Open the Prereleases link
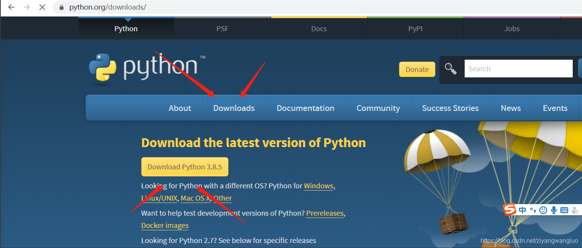Screen dimensions: 582x248 [x=325, y=213]
